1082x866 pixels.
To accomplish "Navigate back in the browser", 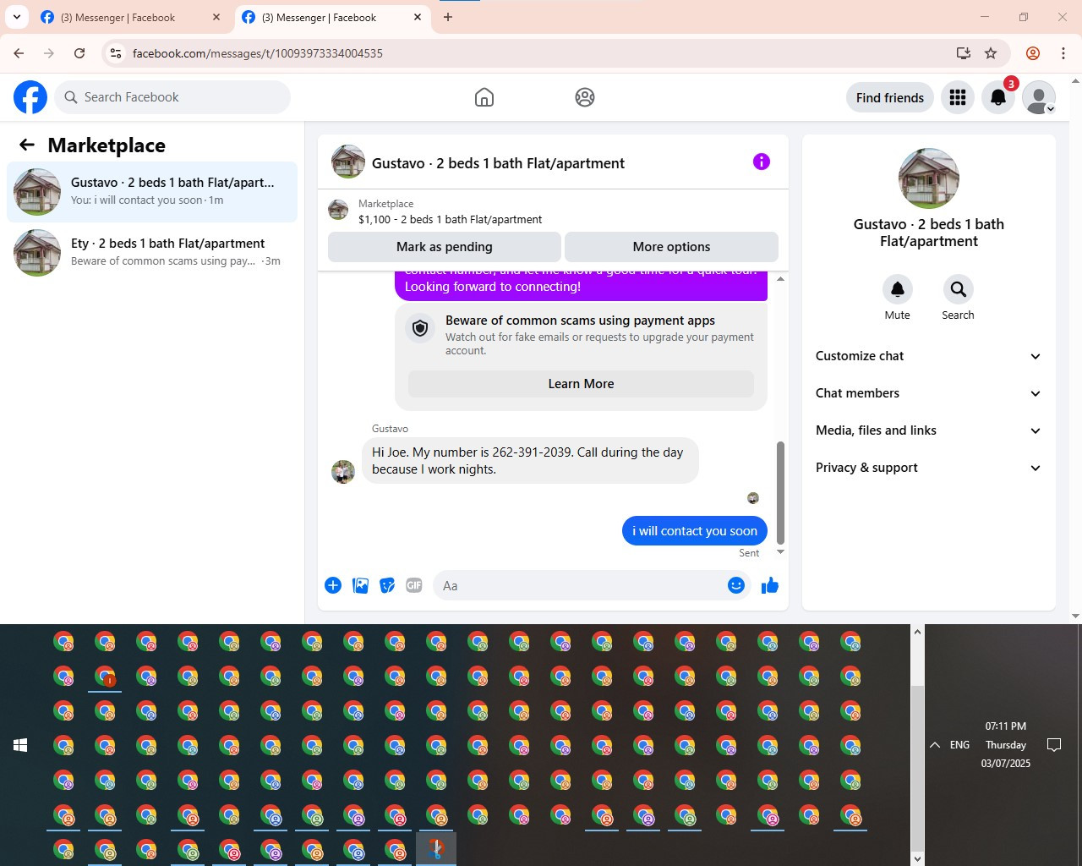I will point(19,53).
